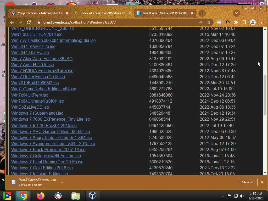Open Win 7 ATI edition x86 x84 iso link
The width and height of the screenshot is (268, 201).
click(x=53, y=40)
